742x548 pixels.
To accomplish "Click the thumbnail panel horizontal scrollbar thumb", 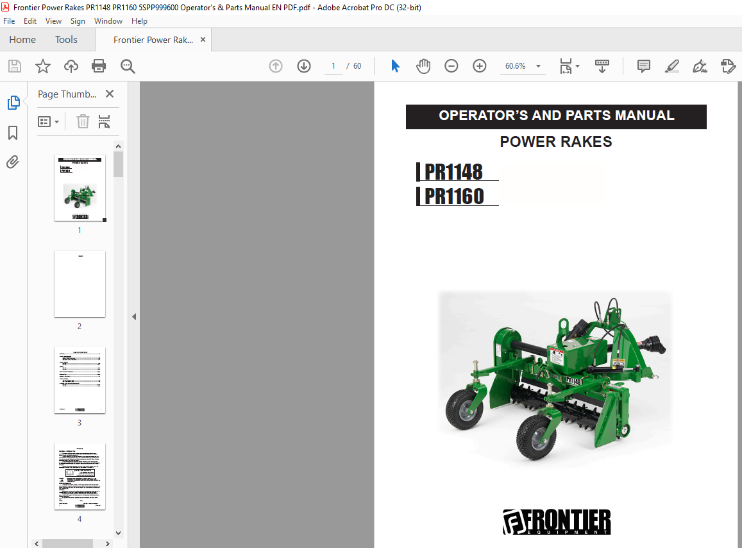I will (x=68, y=544).
